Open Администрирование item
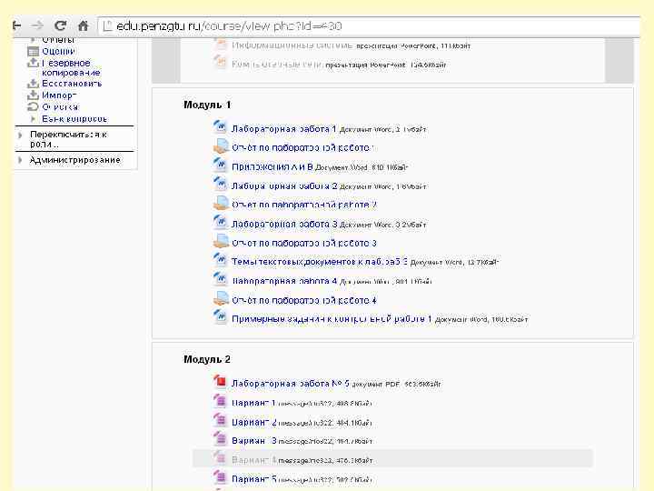 (x=75, y=160)
